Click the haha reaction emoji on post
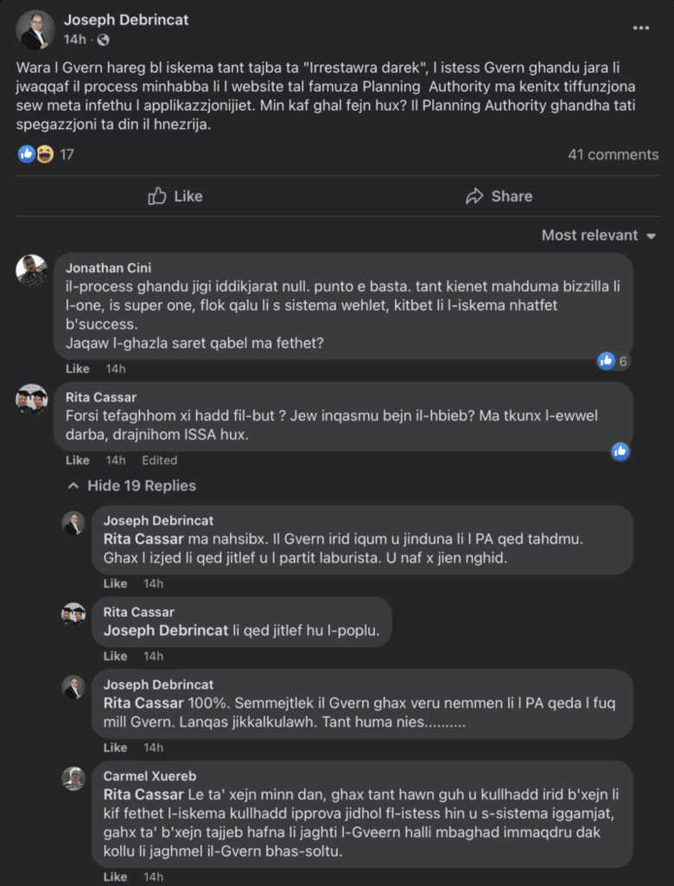Viewport: 674px width, 886px height. pyautogui.click(x=43, y=155)
